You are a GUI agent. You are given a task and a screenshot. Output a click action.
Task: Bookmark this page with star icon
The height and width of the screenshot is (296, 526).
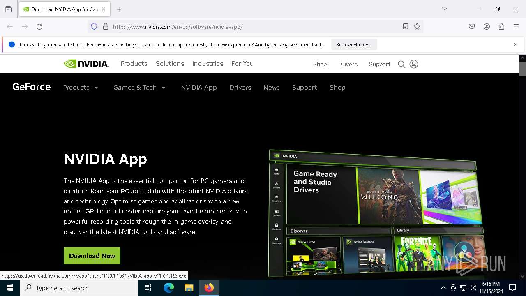[417, 27]
